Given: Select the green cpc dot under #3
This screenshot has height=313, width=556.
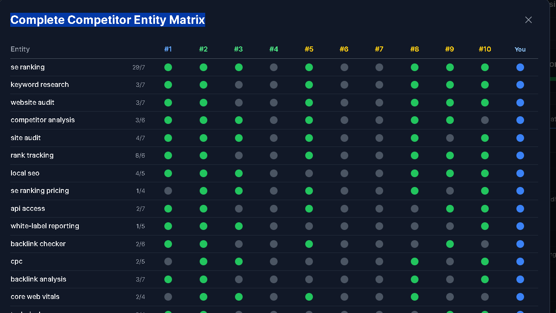Looking at the screenshot, I should click(238, 261).
